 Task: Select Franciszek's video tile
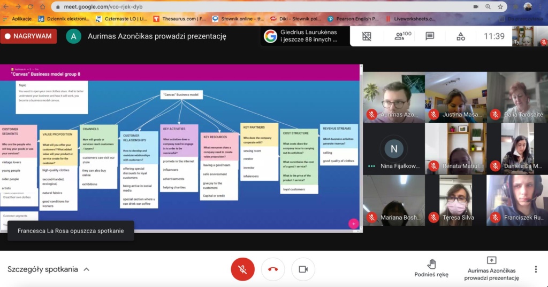[x=517, y=200]
